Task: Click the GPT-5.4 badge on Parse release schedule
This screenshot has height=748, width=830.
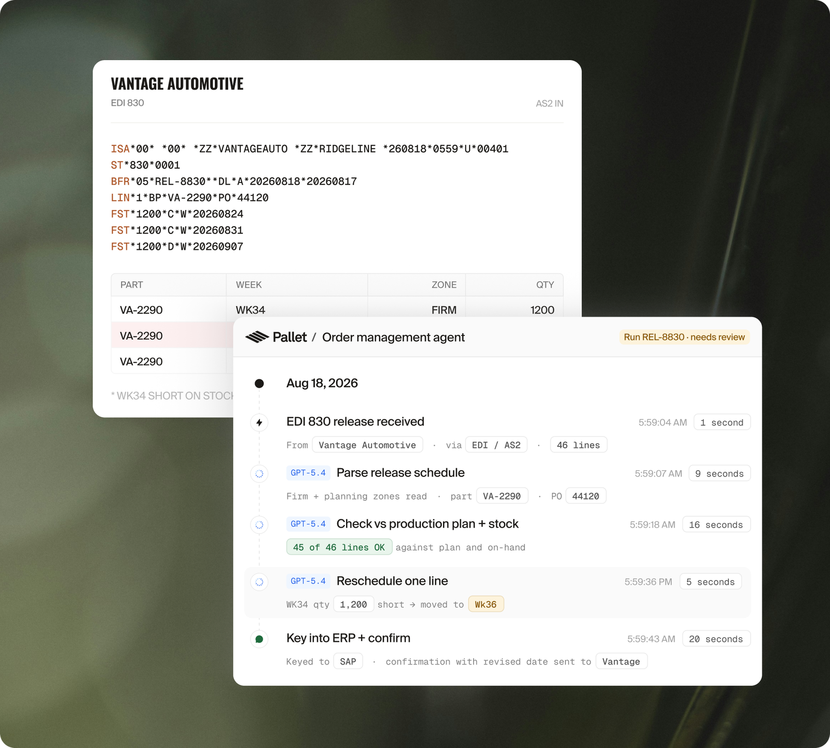Action: click(x=308, y=473)
